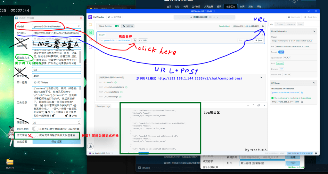Image resolution: width=328 pixels, height=174 pixels.
Task: Click the cURL button for the model
Action: coord(143,40)
